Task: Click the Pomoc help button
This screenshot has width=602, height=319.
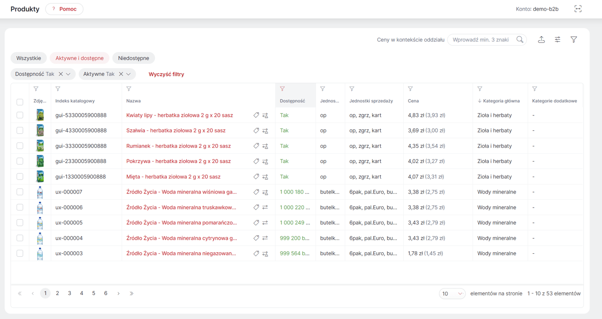Action: [x=64, y=9]
